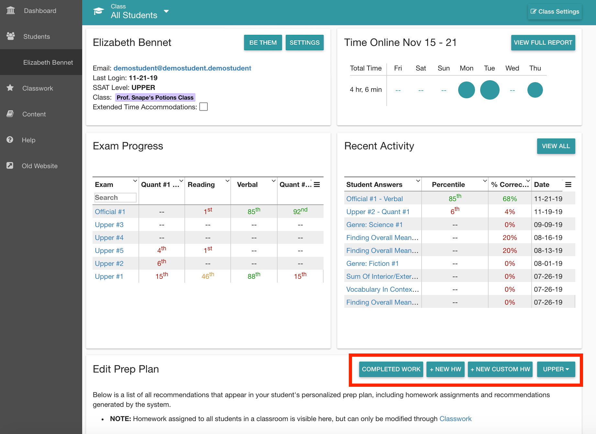Click the Content book icon
The width and height of the screenshot is (596, 434).
pyautogui.click(x=10, y=114)
